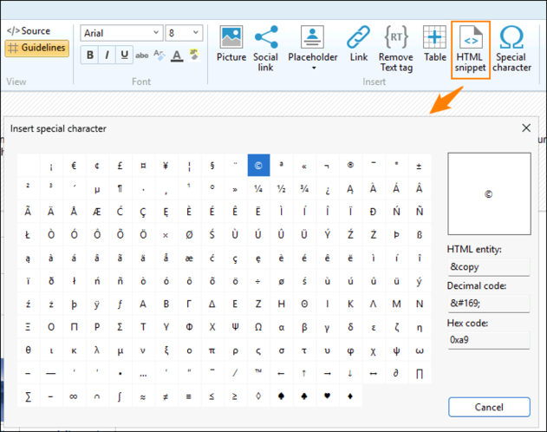Select the lozenge ◊ symbol
The height and width of the screenshot is (432, 547).
tap(258, 396)
